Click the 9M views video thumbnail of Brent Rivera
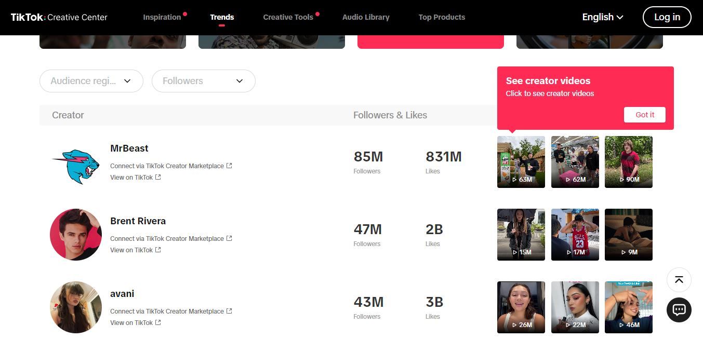The height and width of the screenshot is (339, 703). tap(628, 235)
